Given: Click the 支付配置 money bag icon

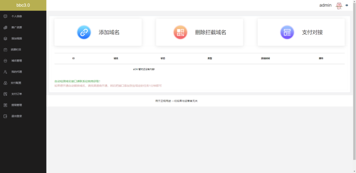Looking at the screenshot, I should coord(6,83).
